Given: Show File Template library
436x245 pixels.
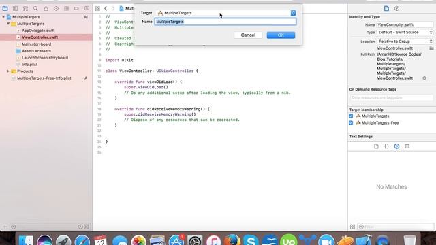Looking at the screenshot, I should point(376,146).
